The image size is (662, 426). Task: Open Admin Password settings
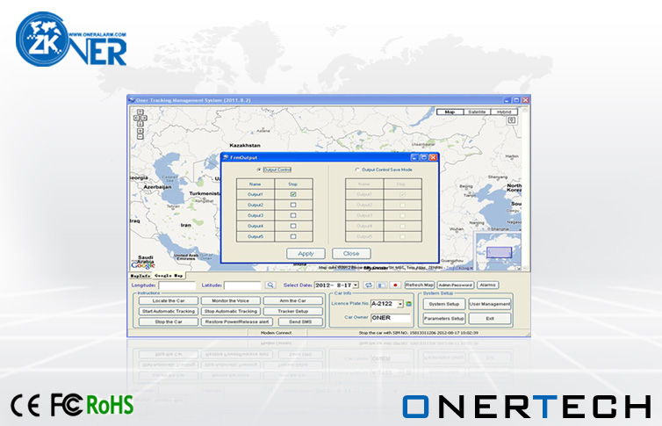(x=456, y=285)
